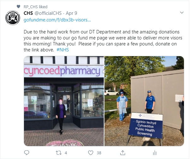
Task: Follow the #NHS hashtag link
Action: tap(62, 50)
